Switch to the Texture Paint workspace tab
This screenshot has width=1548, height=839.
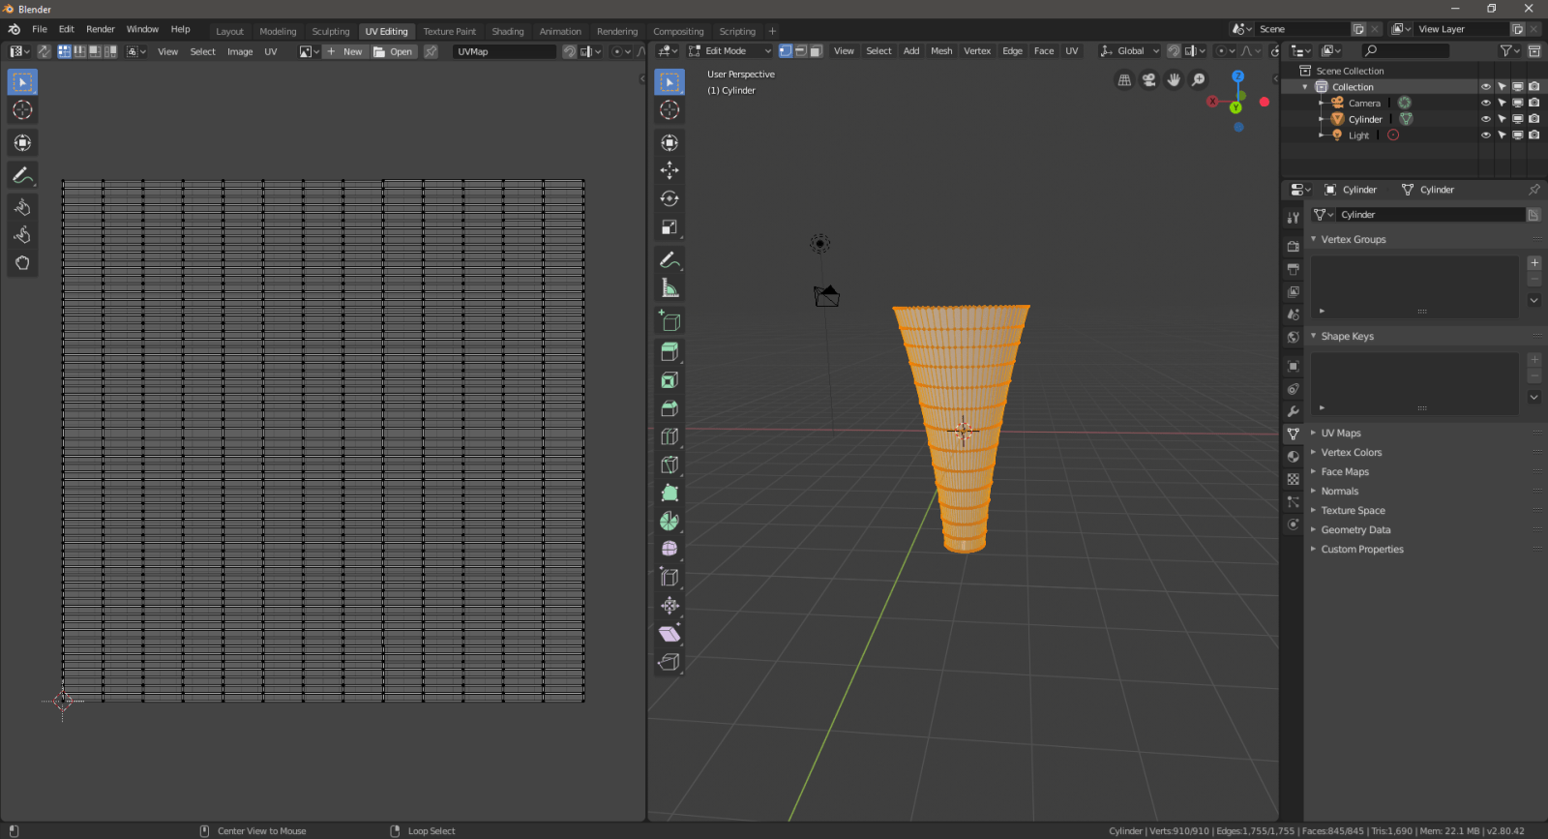tap(449, 31)
